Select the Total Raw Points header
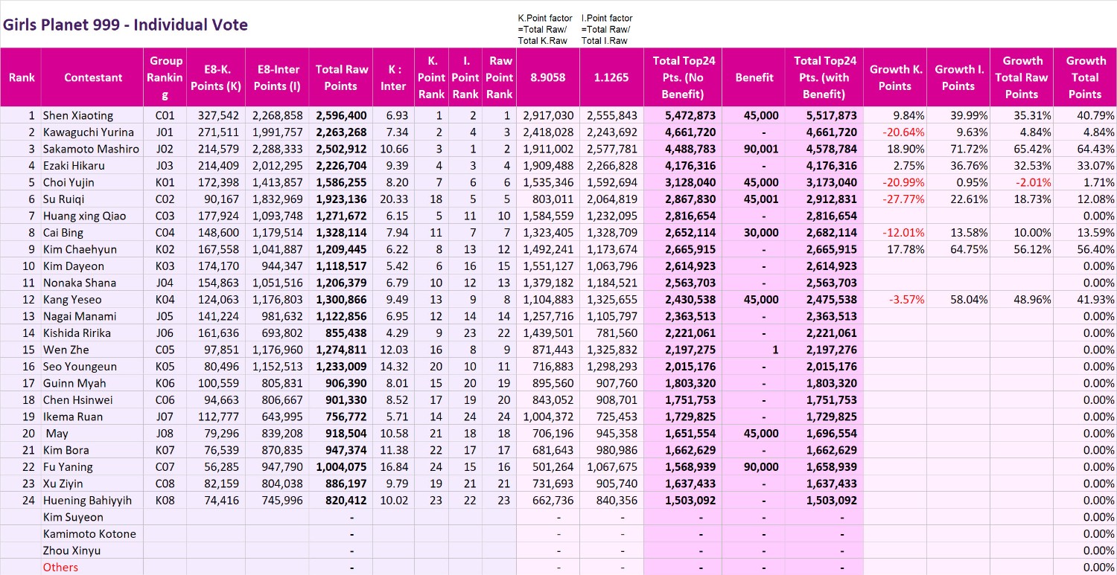 [341, 77]
